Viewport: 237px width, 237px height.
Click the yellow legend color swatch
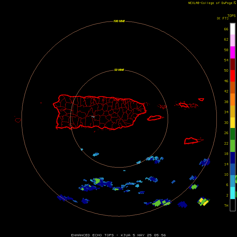pos(233,123)
